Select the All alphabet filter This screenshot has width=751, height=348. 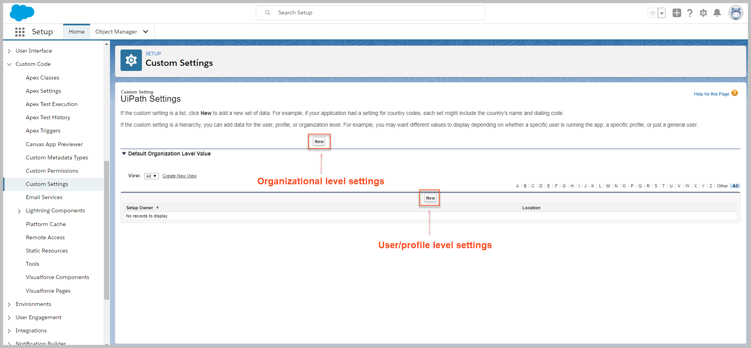(735, 186)
